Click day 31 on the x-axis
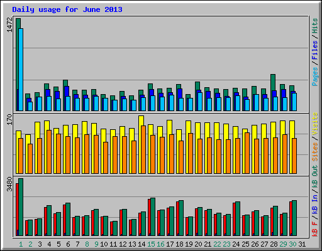The width and height of the screenshot is (322, 251). coord(302,244)
